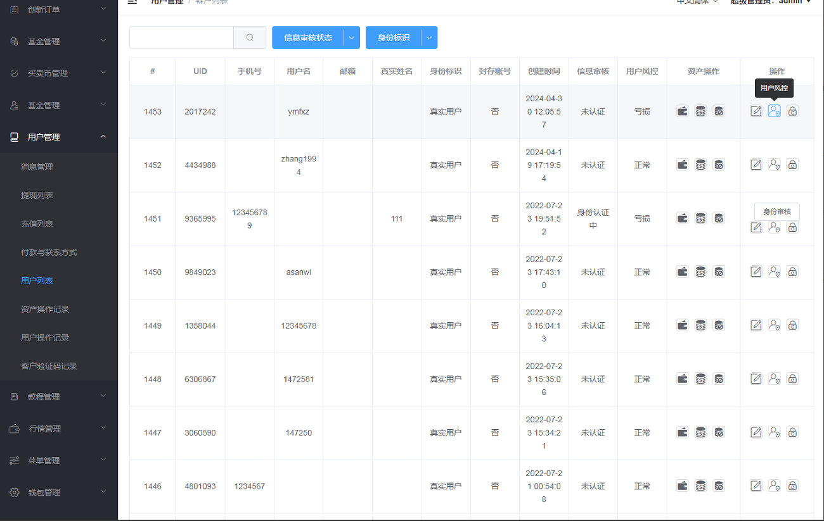This screenshot has height=521, width=824.
Task: Open 提现列表 in the sidebar
Action: (x=37, y=195)
